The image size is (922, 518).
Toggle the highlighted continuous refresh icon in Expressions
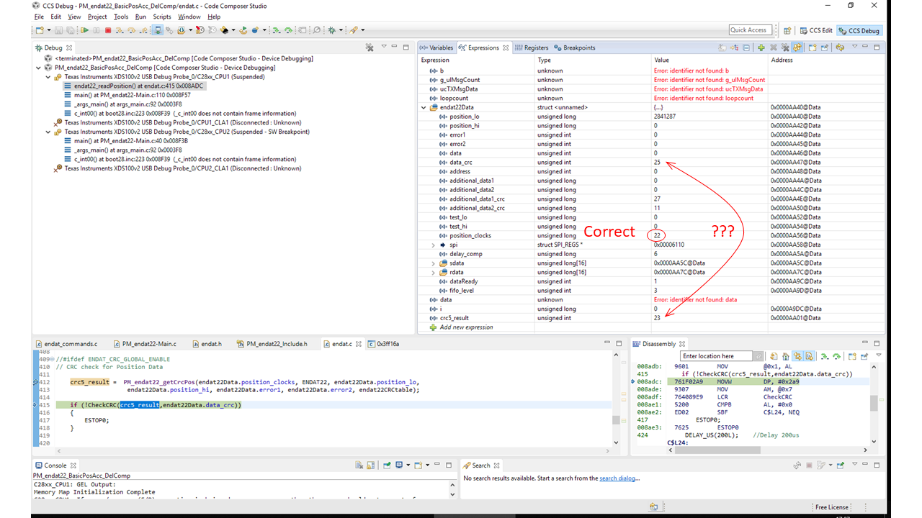797,47
